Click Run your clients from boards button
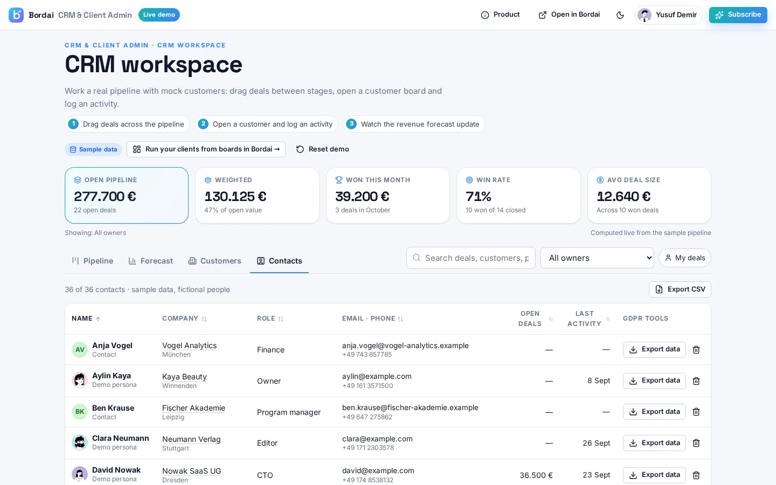Image resolution: width=776 pixels, height=485 pixels. point(206,149)
